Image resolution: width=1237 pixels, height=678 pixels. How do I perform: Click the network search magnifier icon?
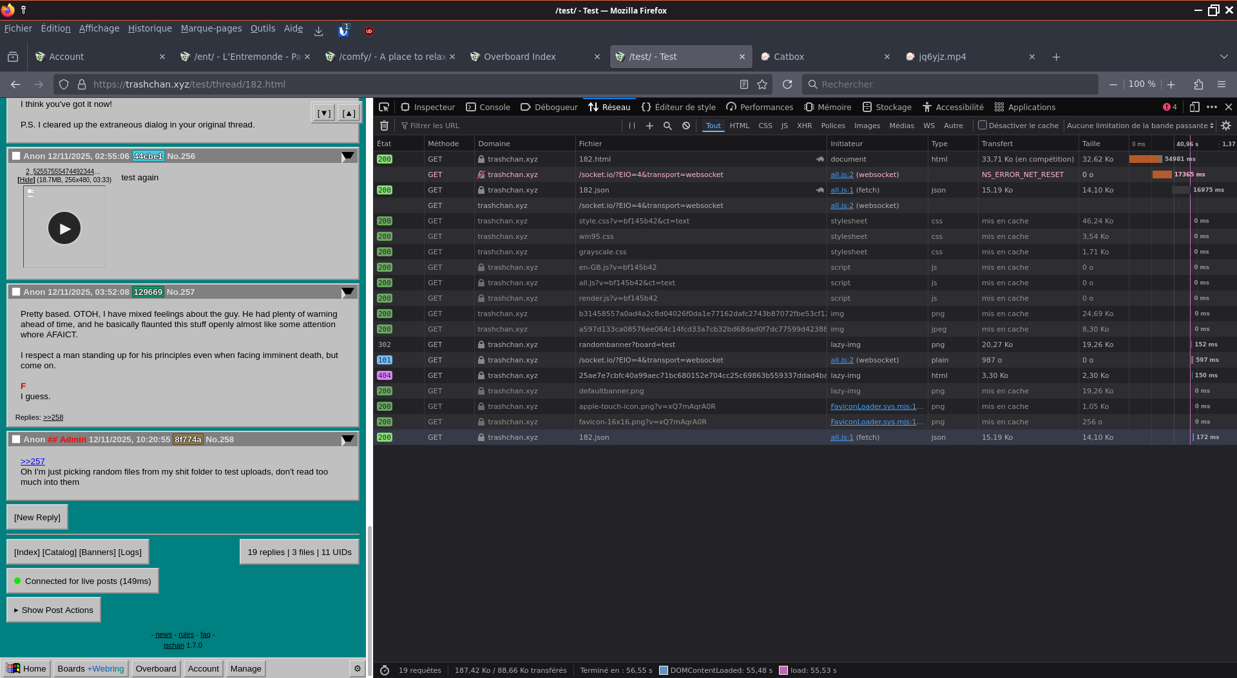coord(667,126)
